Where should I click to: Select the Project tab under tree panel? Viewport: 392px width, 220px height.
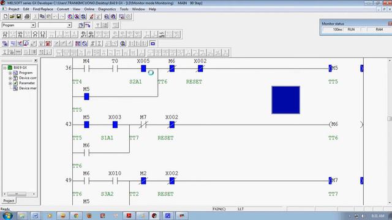click(9, 200)
